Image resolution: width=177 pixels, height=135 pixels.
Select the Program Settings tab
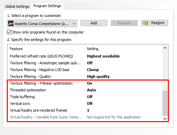(x=47, y=6)
